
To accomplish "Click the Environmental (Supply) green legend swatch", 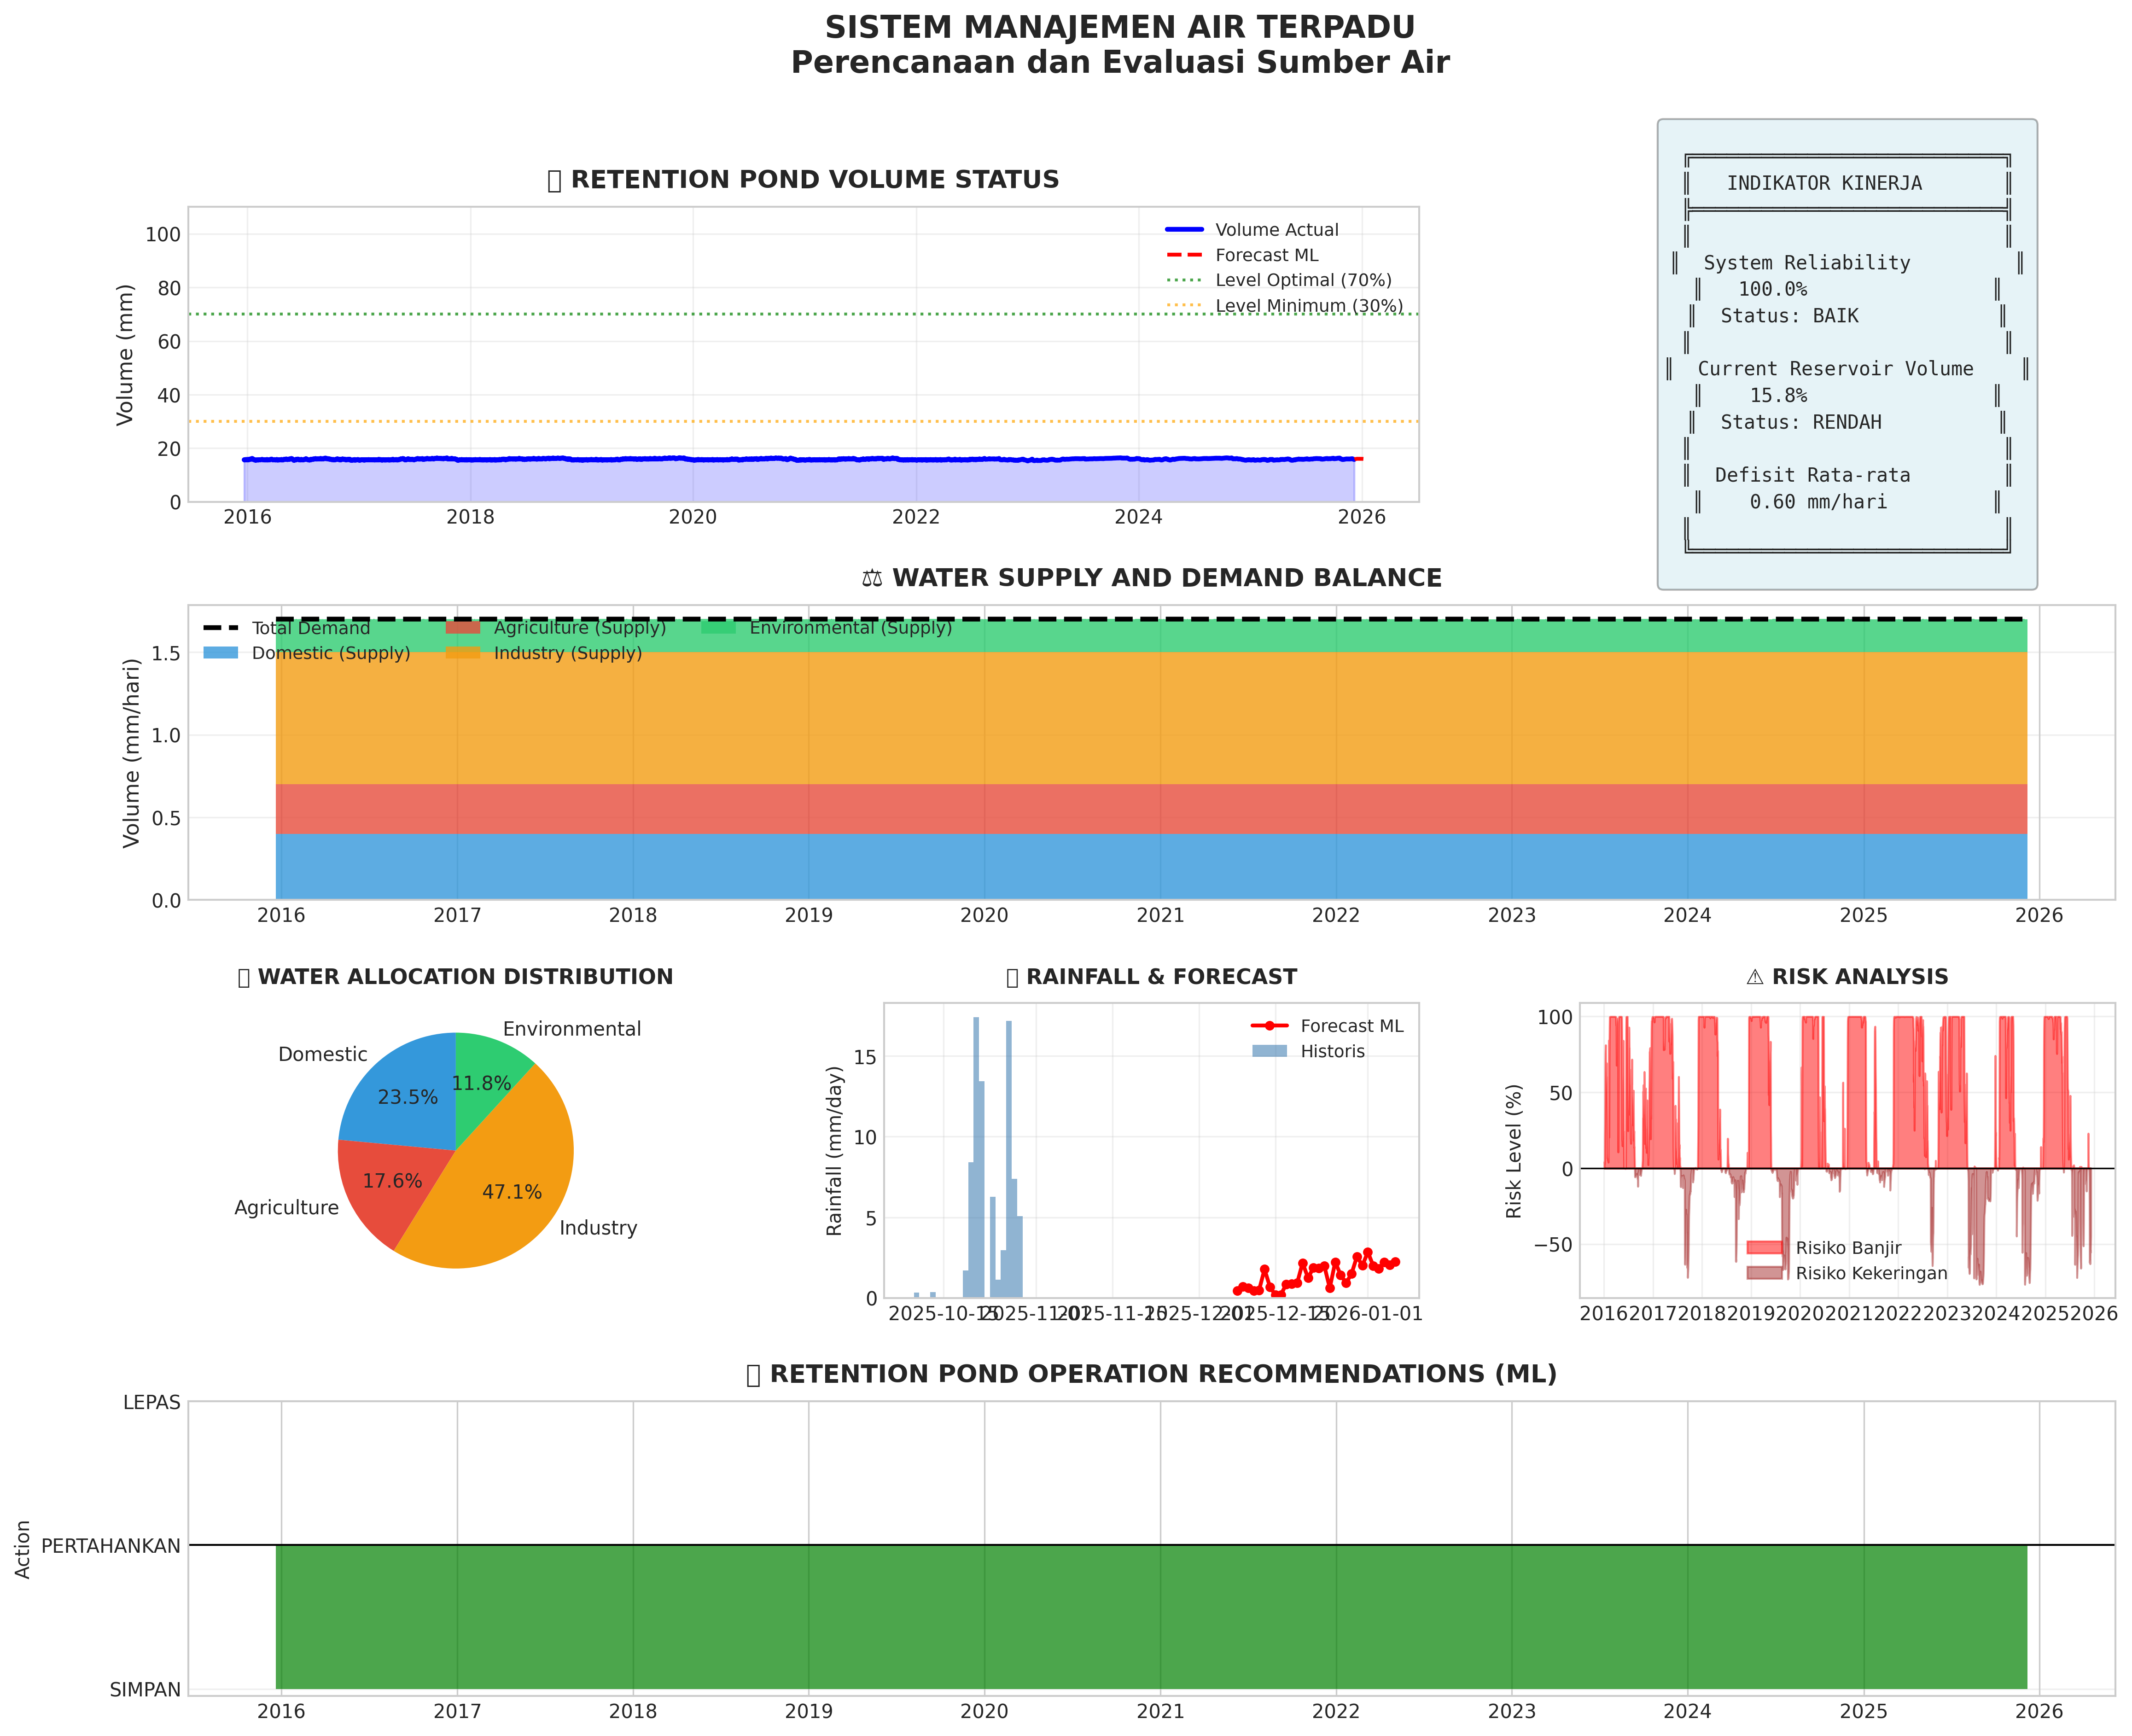I will [x=718, y=628].
